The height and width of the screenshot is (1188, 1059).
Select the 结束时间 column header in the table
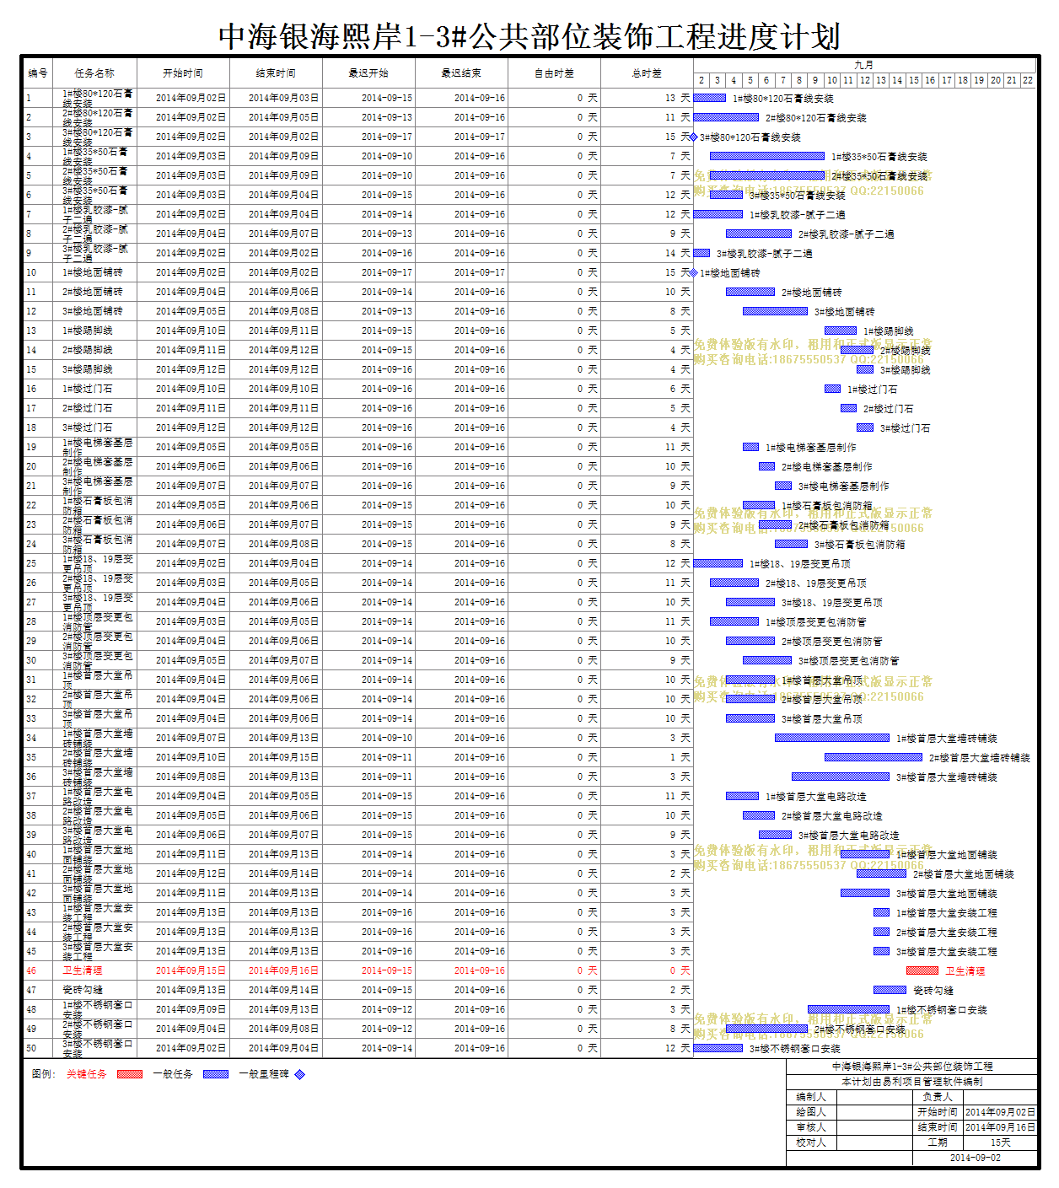[276, 73]
